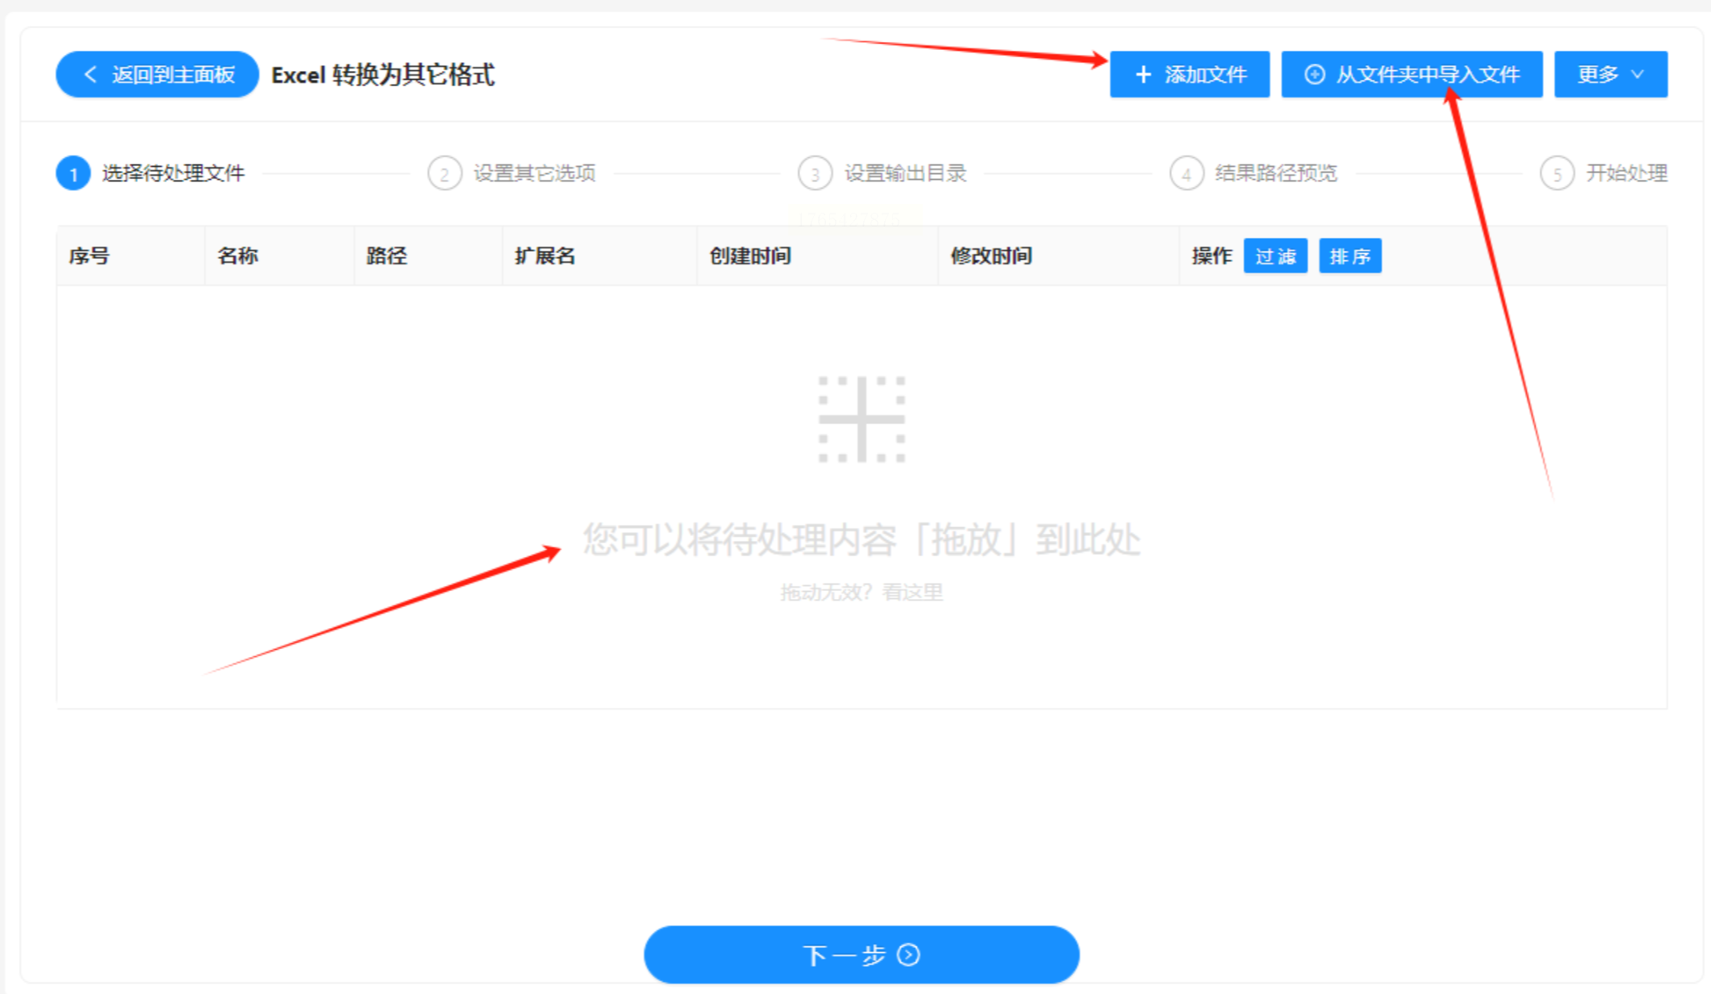Click the plus icon on 添加文件 button
Image resolution: width=1711 pixels, height=994 pixels.
click(x=1143, y=75)
